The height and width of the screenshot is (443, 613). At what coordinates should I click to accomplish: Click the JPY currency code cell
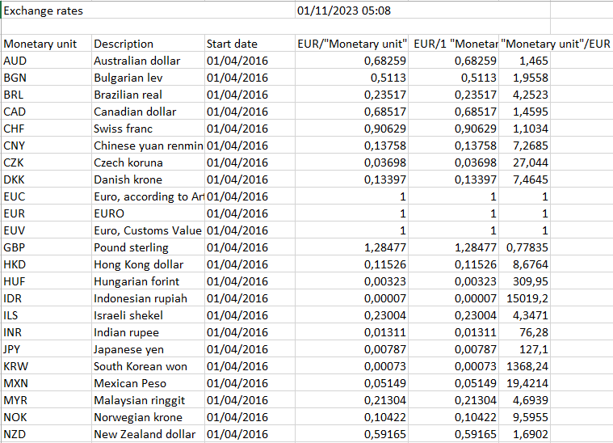(x=15, y=349)
